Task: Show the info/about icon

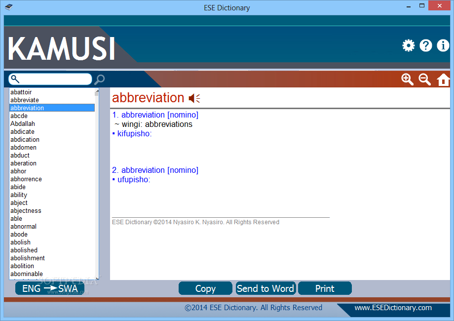Action: tap(443, 45)
